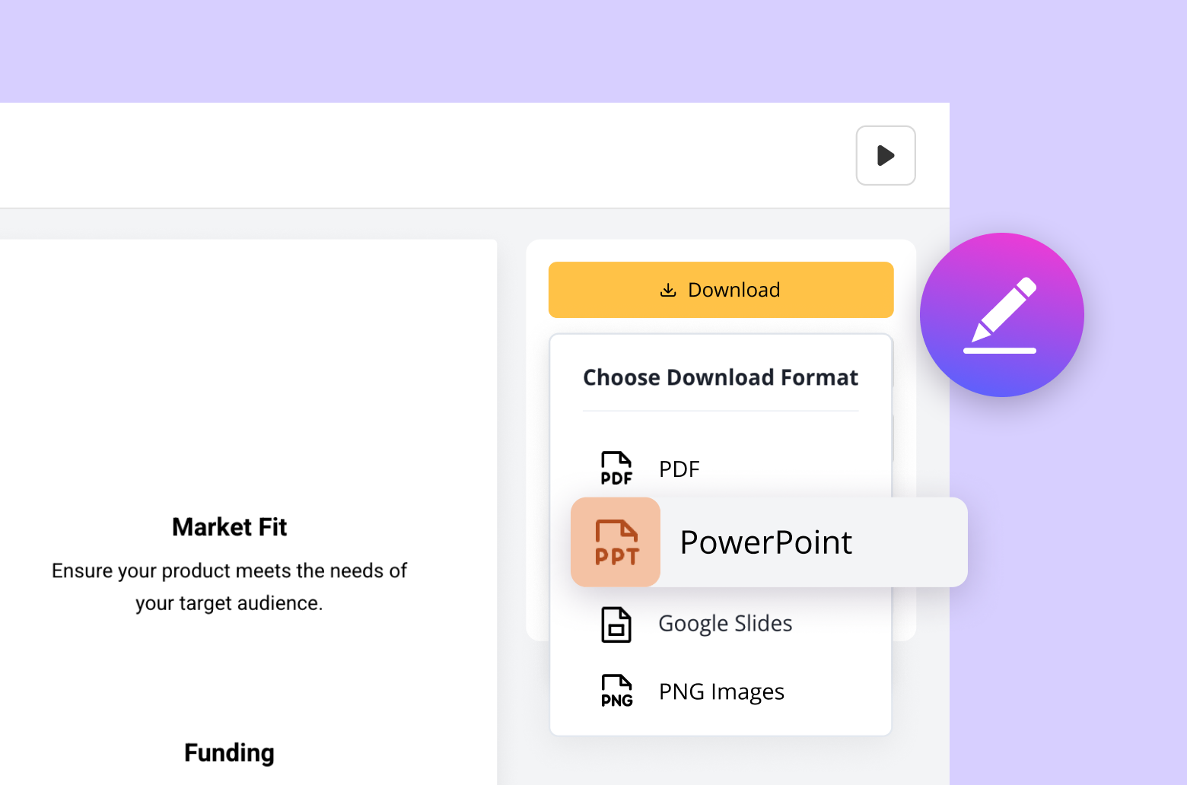Viewport: 1187px width, 785px height.
Task: Select Google Slides export option
Action: point(724,623)
